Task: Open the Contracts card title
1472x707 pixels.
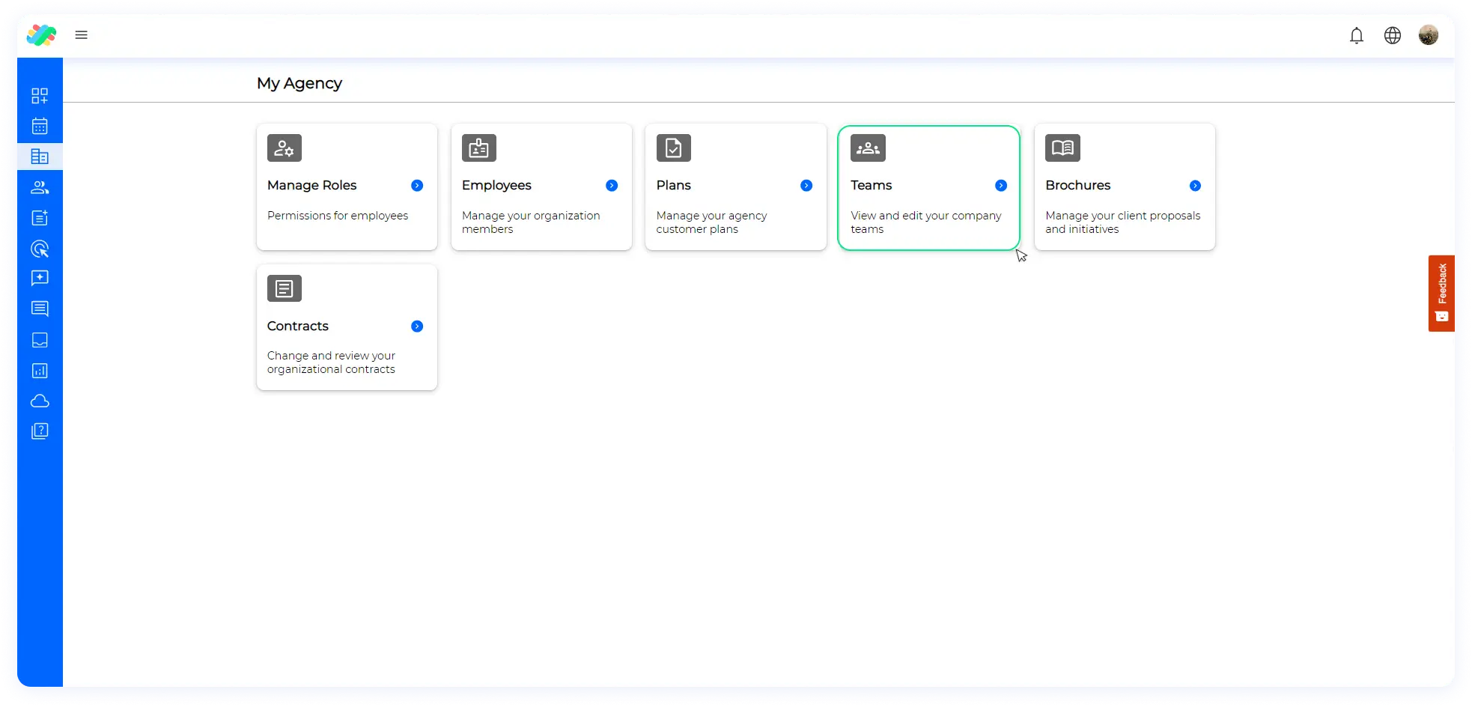Action: [298, 327]
